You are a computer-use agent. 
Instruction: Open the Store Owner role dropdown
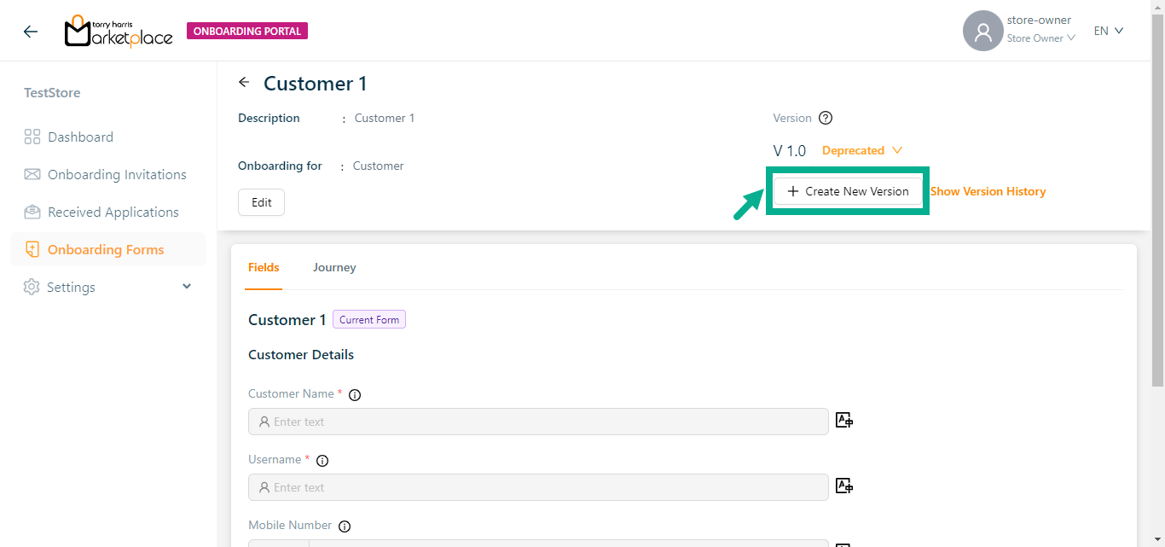(1040, 38)
